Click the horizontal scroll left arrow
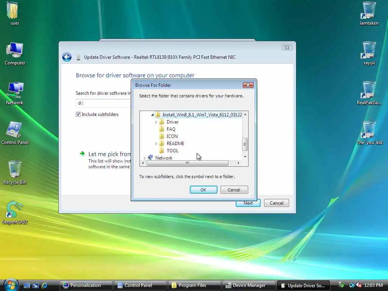The width and height of the screenshot is (388, 291). [x=143, y=163]
